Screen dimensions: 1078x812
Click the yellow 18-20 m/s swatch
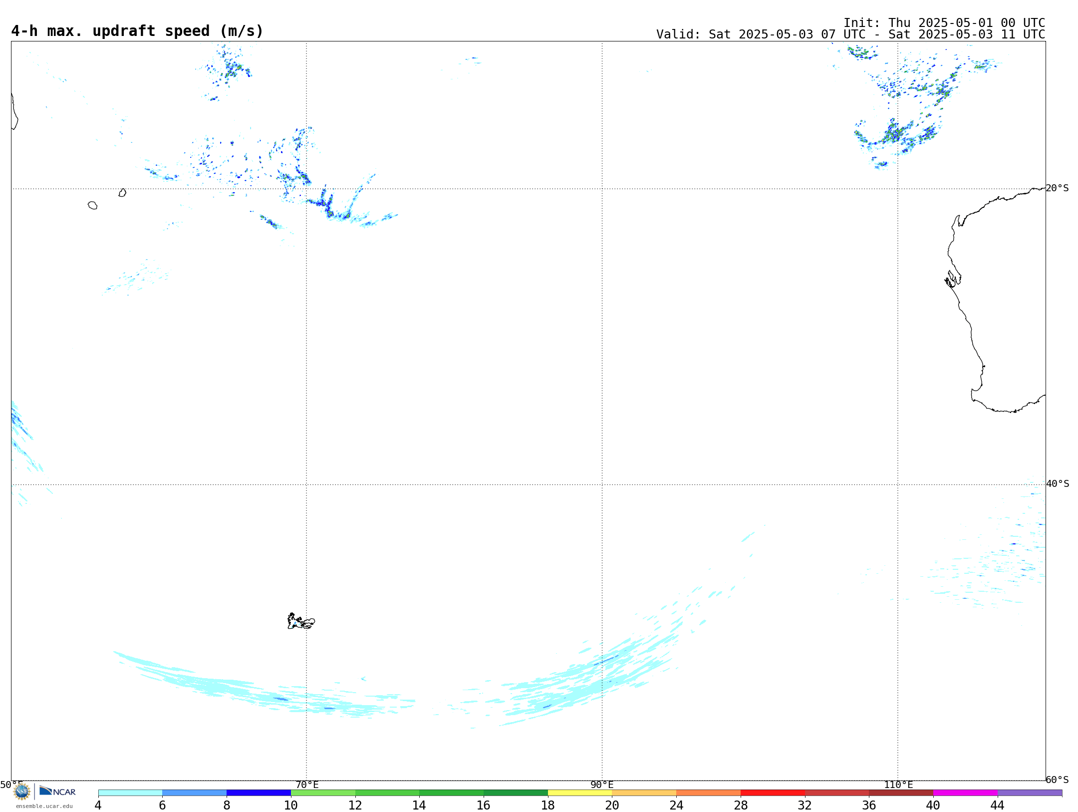580,793
